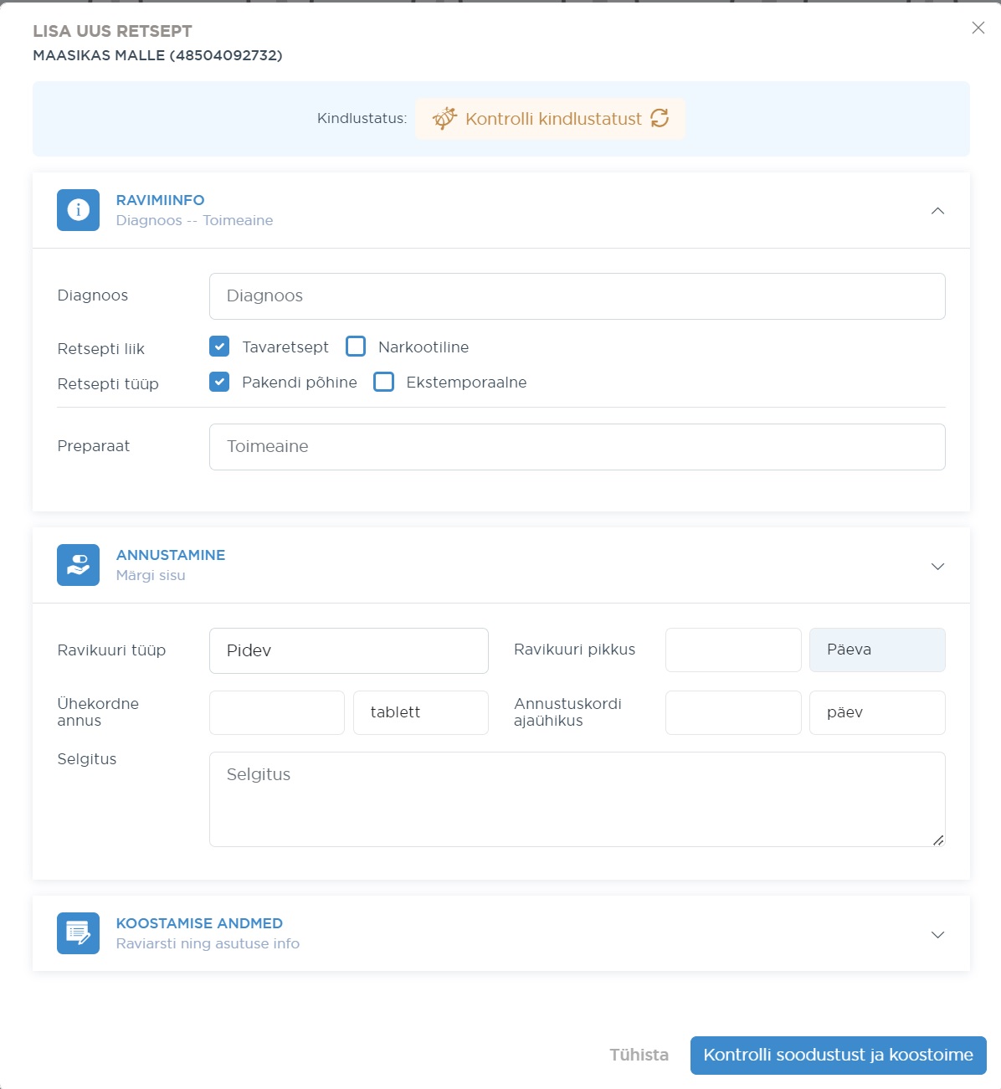The width and height of the screenshot is (1001, 1089).
Task: Click the Annustamine hand-and-pill icon
Action: (78, 565)
